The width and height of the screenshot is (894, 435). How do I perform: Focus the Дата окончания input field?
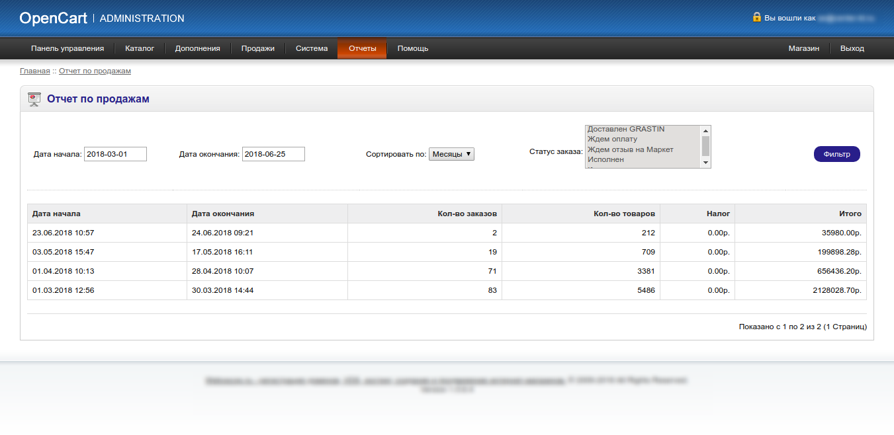coord(273,154)
